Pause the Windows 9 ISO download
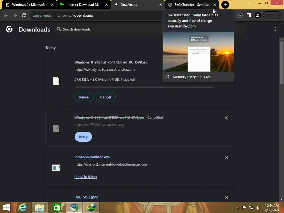Viewport: 284px width, 213px height. [84, 97]
